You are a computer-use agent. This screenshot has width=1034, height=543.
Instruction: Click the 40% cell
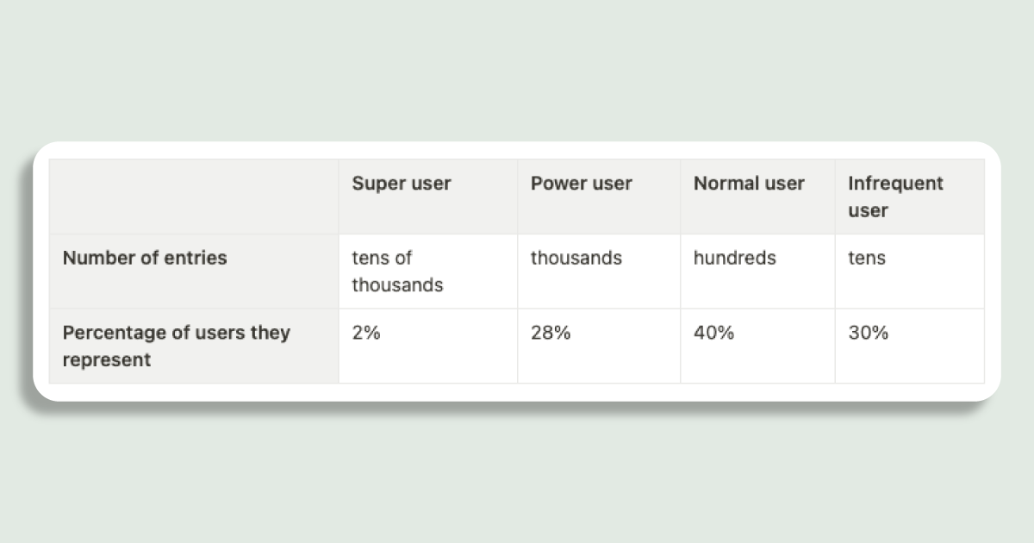[x=713, y=333]
